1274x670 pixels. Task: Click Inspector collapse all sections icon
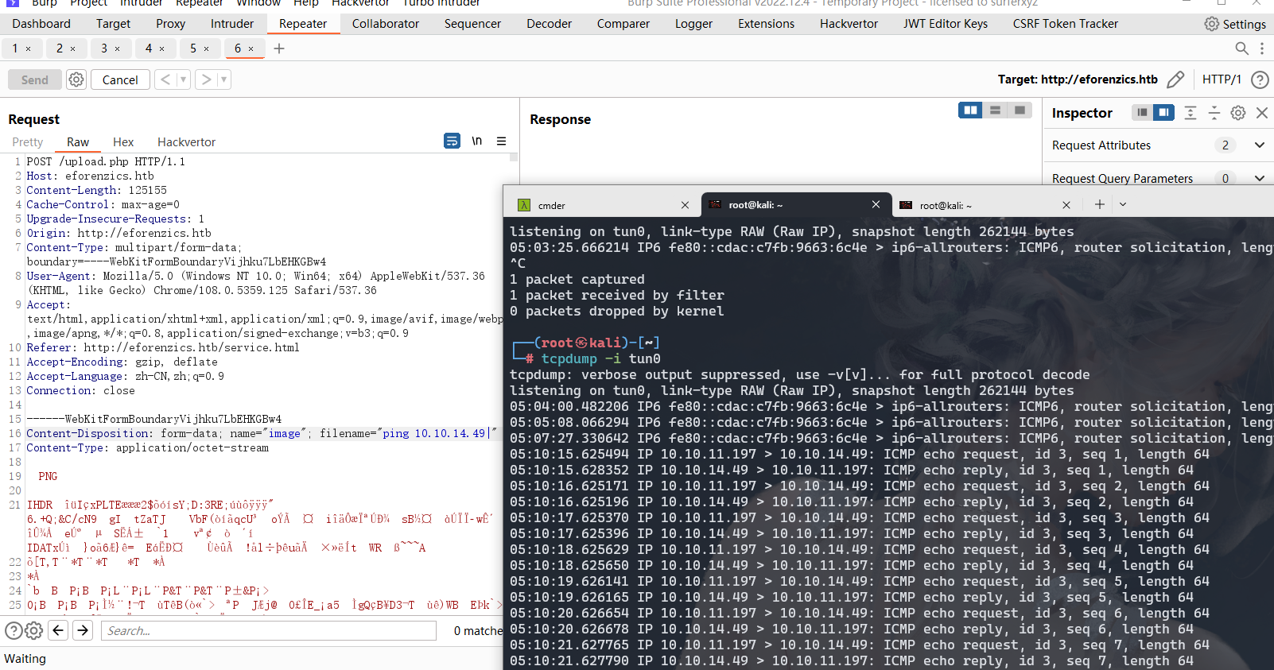[1214, 113]
